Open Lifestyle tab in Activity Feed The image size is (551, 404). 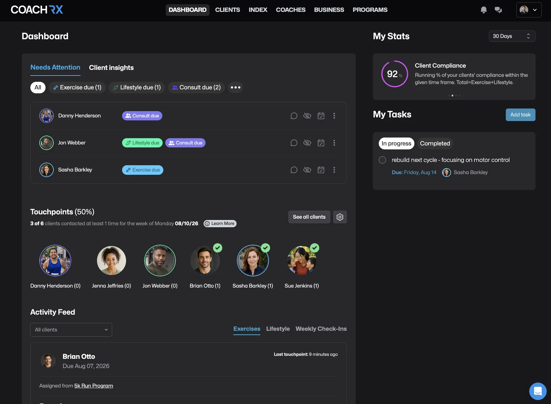click(x=278, y=329)
